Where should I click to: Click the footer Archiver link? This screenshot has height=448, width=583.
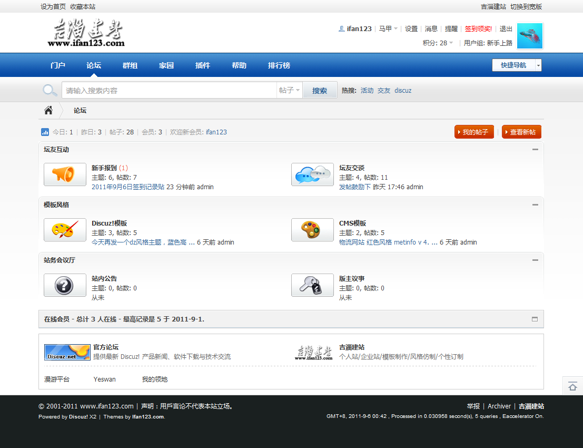click(499, 406)
